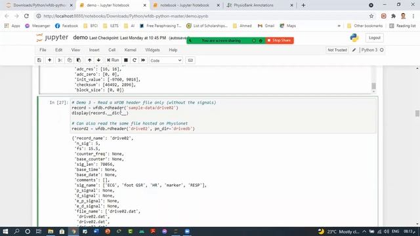This screenshot has height=236, width=420.
Task: Show hidden system tray icons
Action: coord(364,231)
